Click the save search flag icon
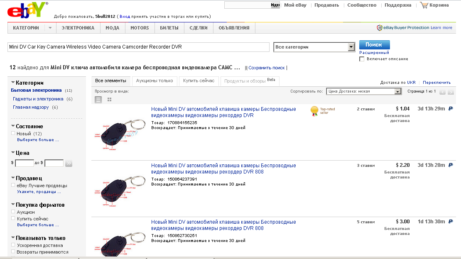461x259 pixels. tap(246, 68)
